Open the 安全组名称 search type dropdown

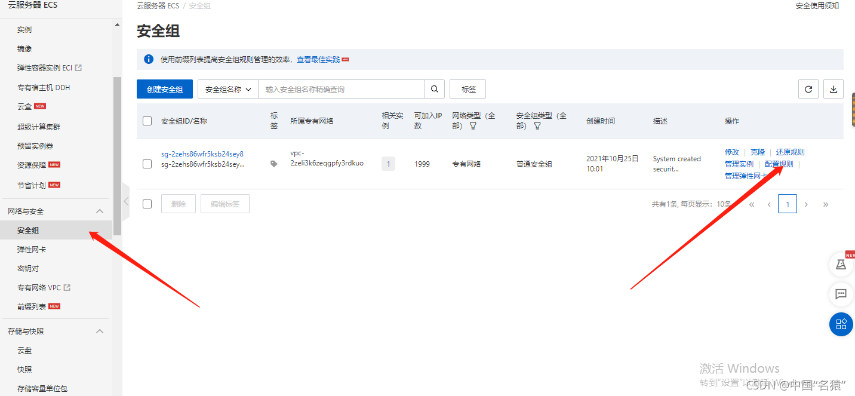click(228, 89)
